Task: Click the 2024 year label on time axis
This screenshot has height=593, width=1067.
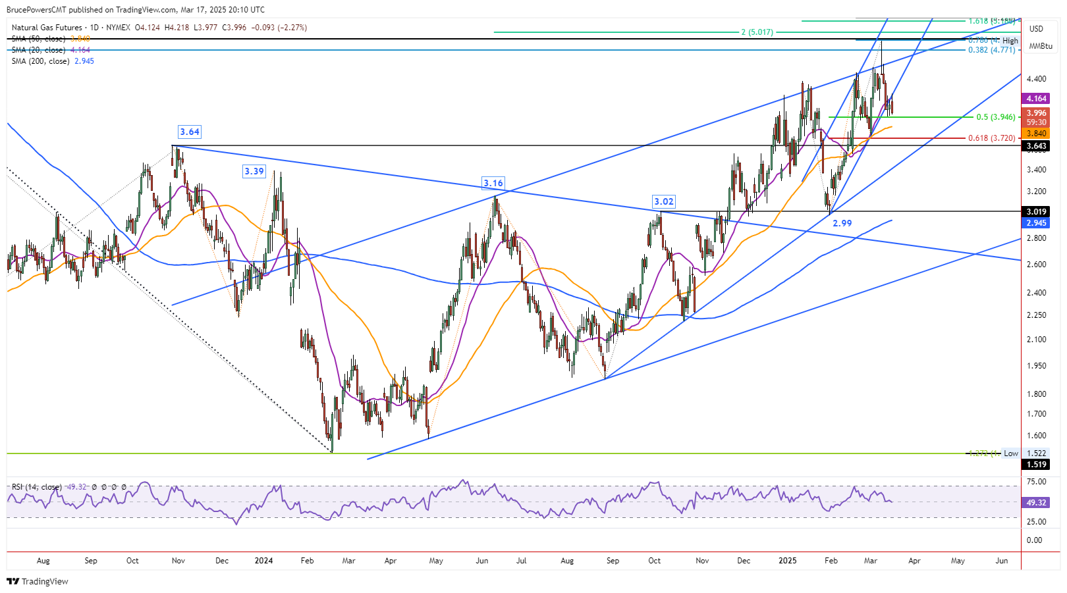Action: point(263,561)
